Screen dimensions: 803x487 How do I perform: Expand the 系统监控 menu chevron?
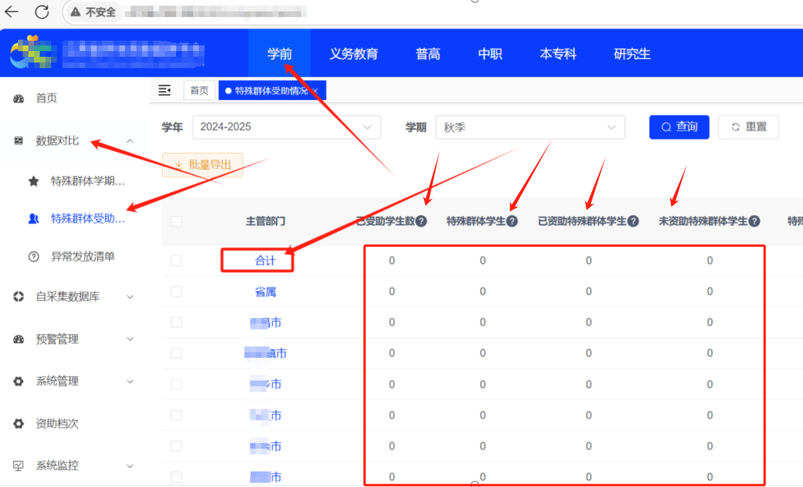(x=130, y=466)
